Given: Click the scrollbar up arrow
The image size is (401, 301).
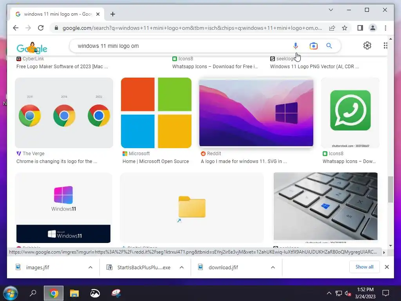Looking at the screenshot, I should pos(390,39).
